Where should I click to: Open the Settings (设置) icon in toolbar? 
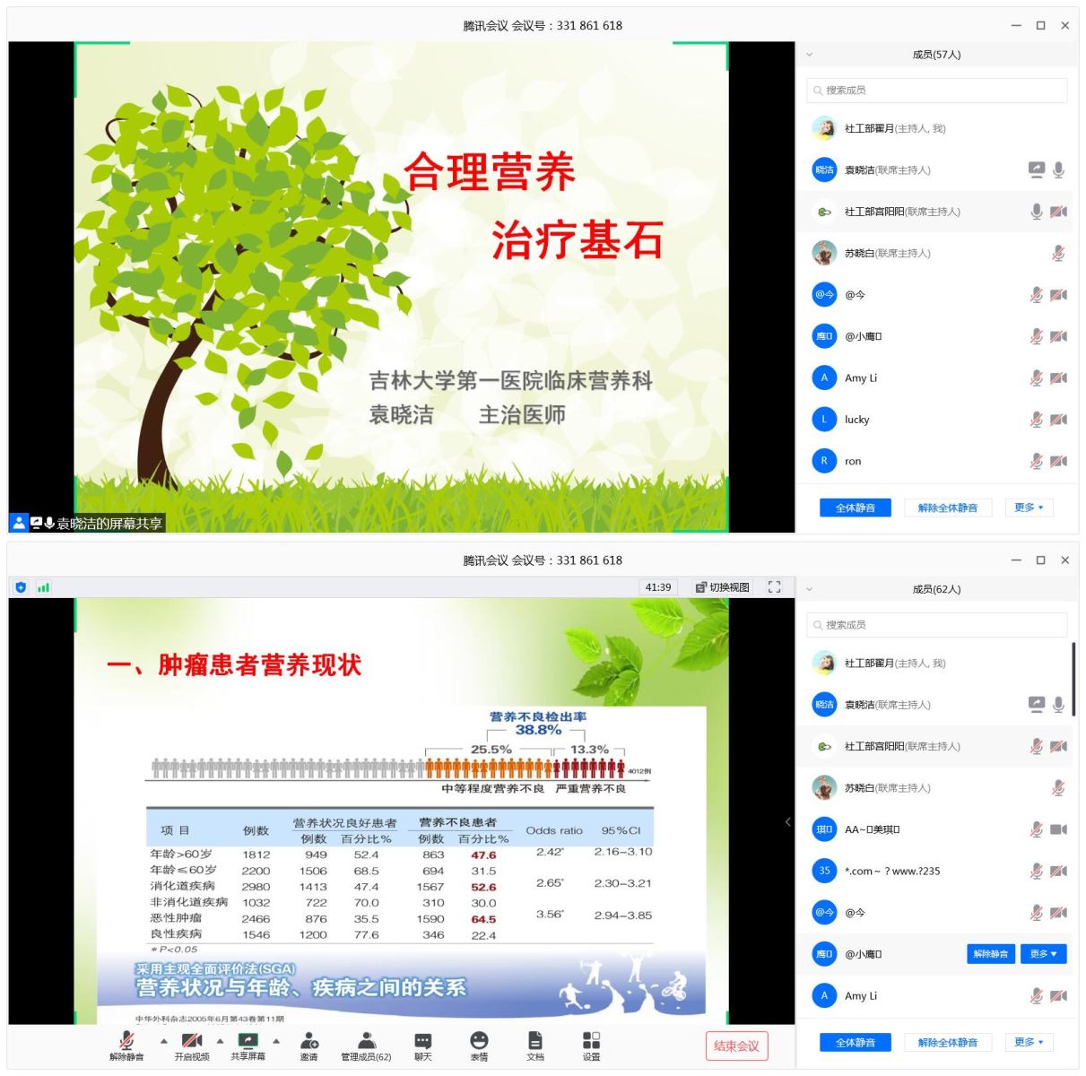[x=591, y=1042]
